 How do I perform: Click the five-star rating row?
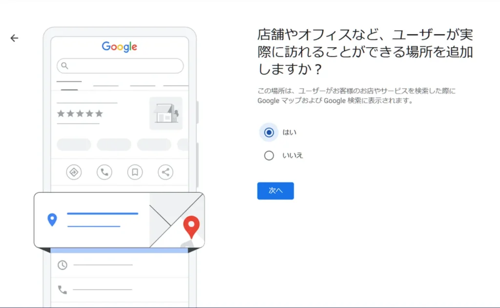tap(80, 114)
